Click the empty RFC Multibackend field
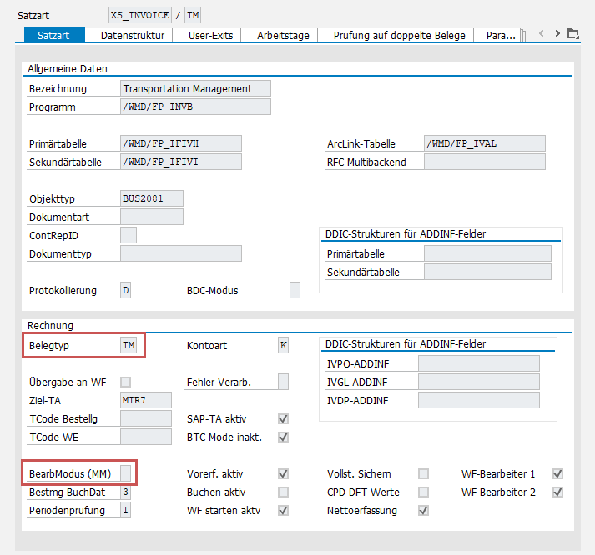This screenshot has height=555, width=595. click(x=484, y=162)
